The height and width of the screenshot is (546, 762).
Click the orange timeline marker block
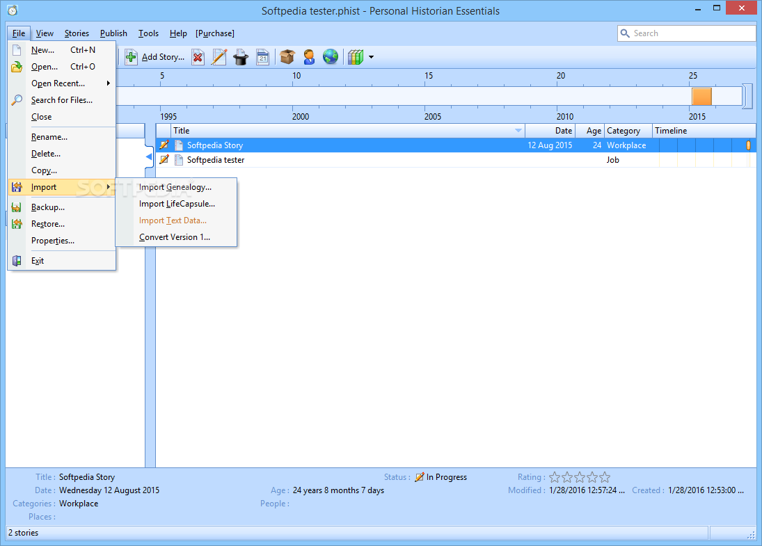pos(701,96)
